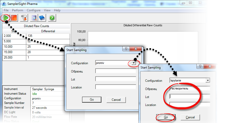Click the 20 milliliter/min flow rate value
The width and height of the screenshot is (235, 123).
click(x=42, y=117)
